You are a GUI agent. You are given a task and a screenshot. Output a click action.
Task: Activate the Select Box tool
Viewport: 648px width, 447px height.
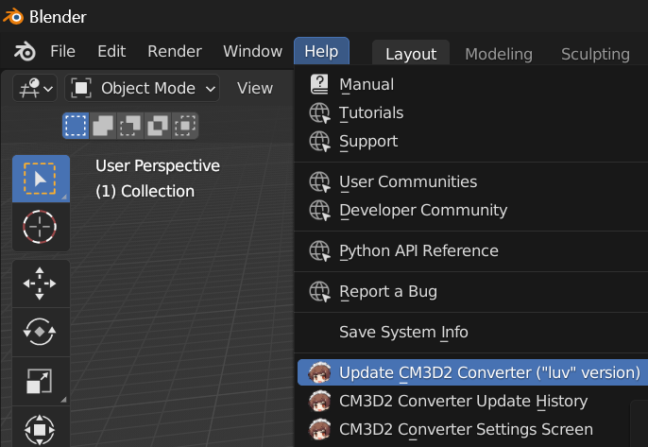[x=41, y=179]
